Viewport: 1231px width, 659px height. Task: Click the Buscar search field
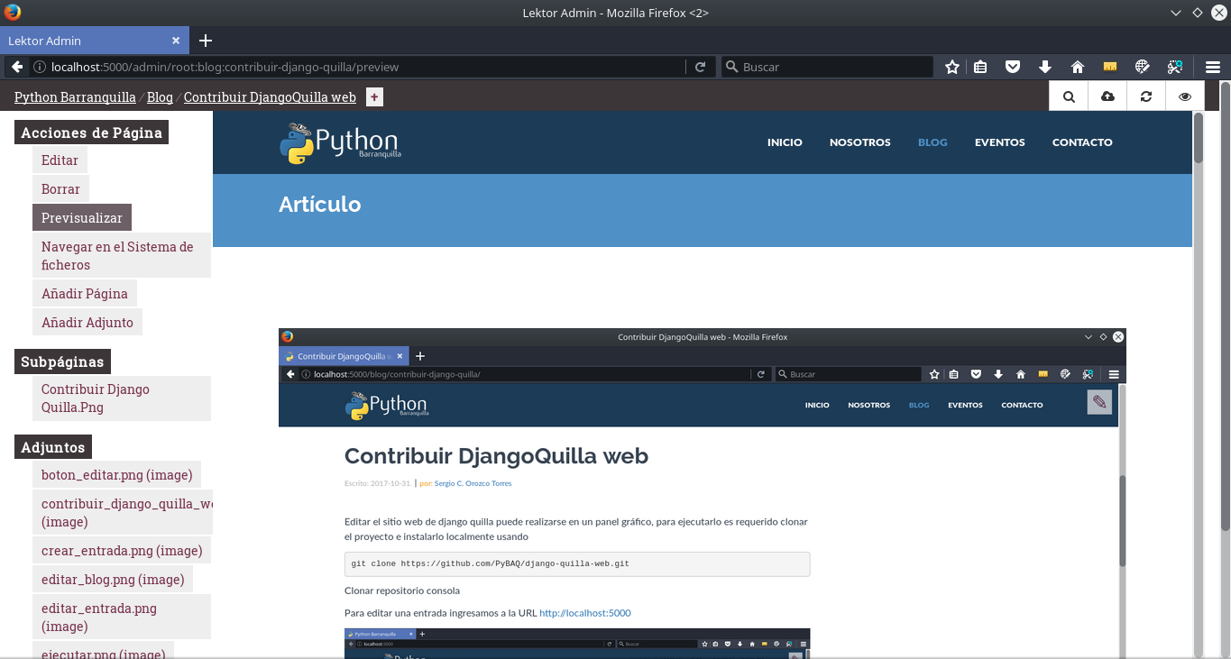coord(827,67)
